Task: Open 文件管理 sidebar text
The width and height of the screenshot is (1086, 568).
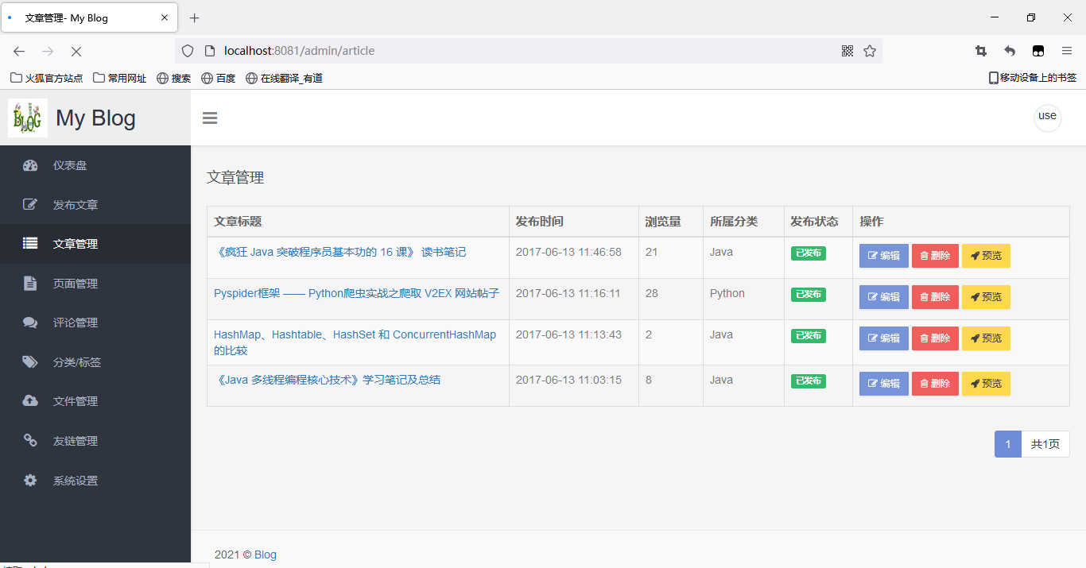Action: 76,401
